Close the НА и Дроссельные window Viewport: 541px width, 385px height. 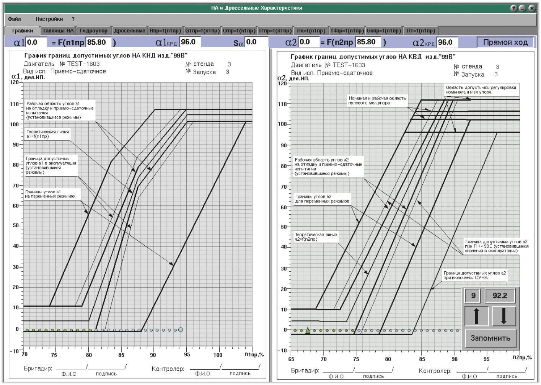point(532,8)
